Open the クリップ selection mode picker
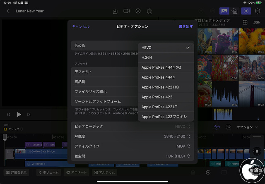The width and height of the screenshot is (265, 184). pyautogui.click(x=13, y=129)
